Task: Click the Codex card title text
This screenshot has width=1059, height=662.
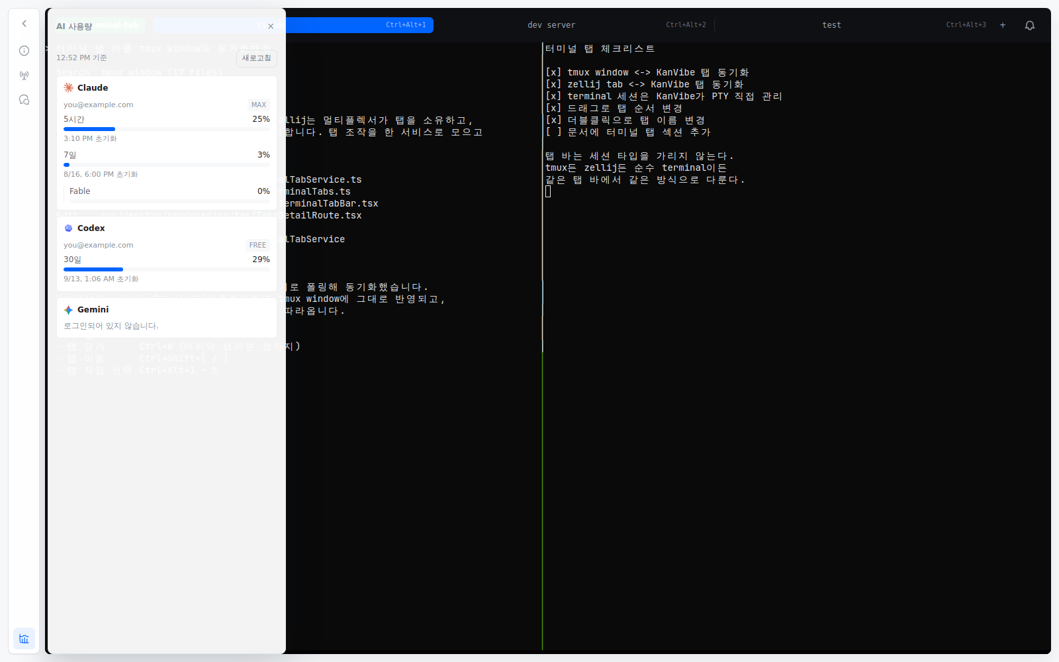Action: point(91,228)
